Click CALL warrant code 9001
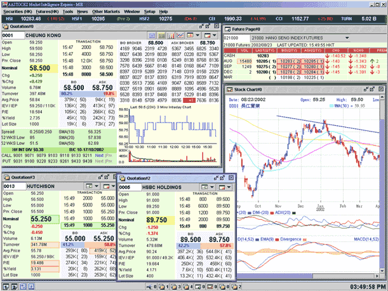Viewport: 388px width, 291px height. point(18,156)
